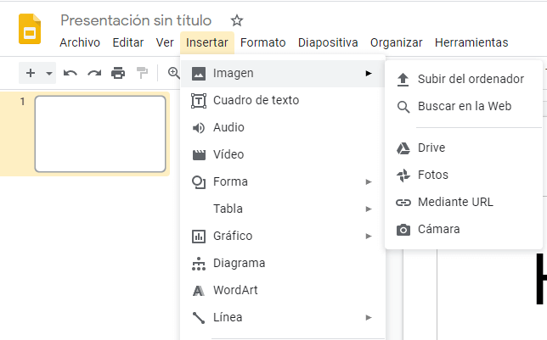Image resolution: width=547 pixels, height=340 pixels.
Task: Open the Herramientas menu
Action: click(x=471, y=42)
